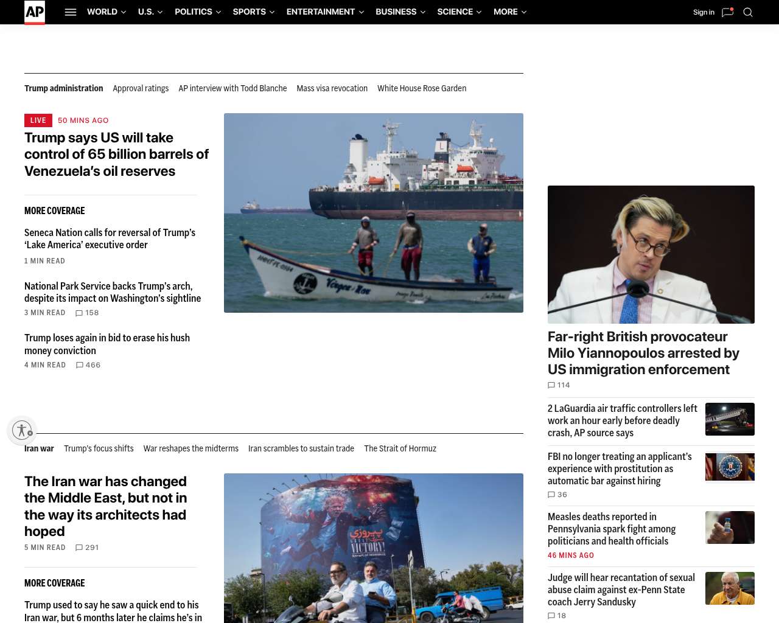Screen dimensions: 779x623
Task: Click the AP logo home icon
Action: point(35,12)
